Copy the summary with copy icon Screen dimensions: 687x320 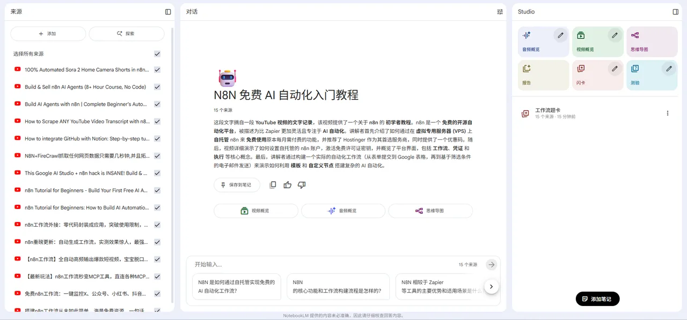273,185
